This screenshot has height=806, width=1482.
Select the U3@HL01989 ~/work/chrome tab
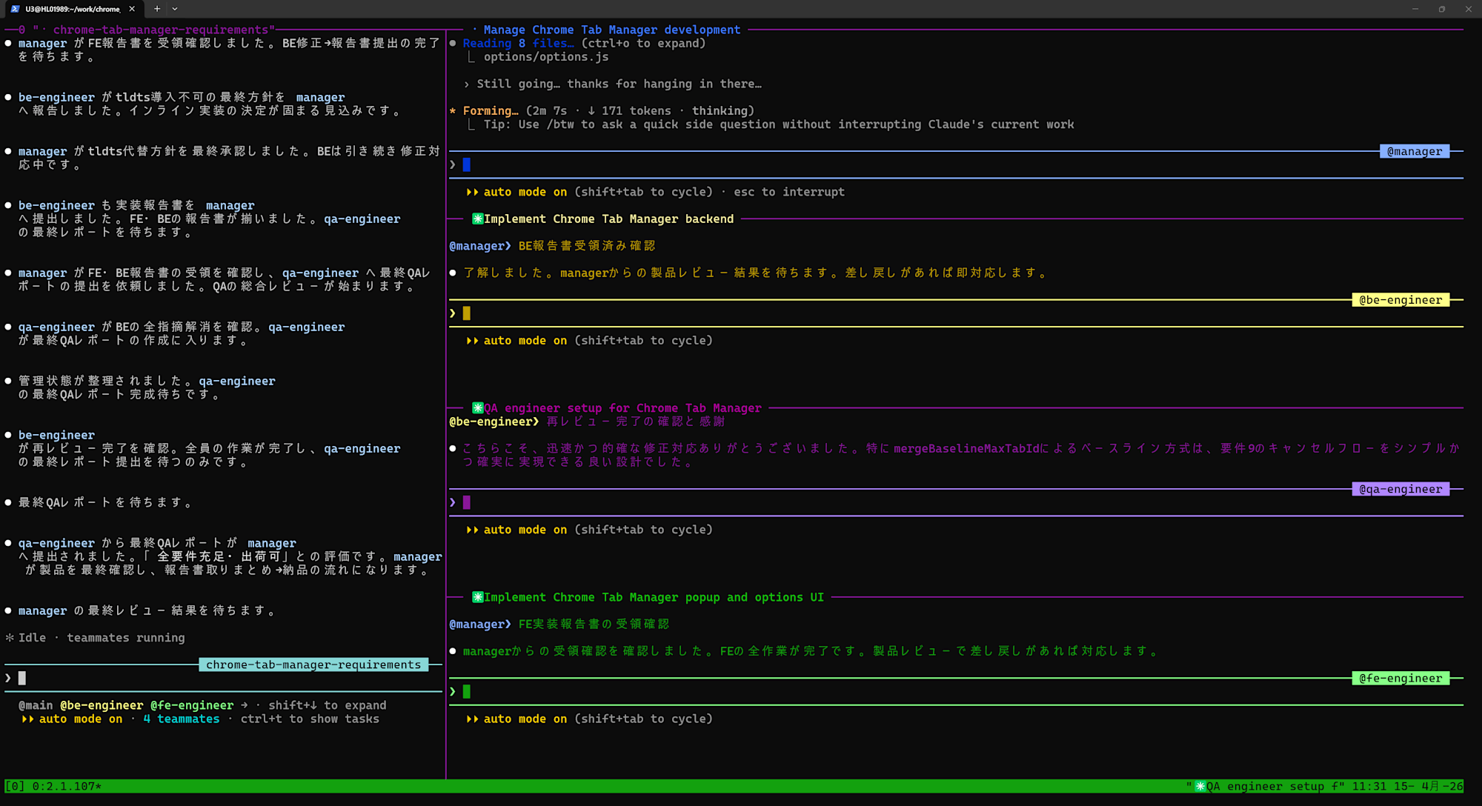[72, 9]
